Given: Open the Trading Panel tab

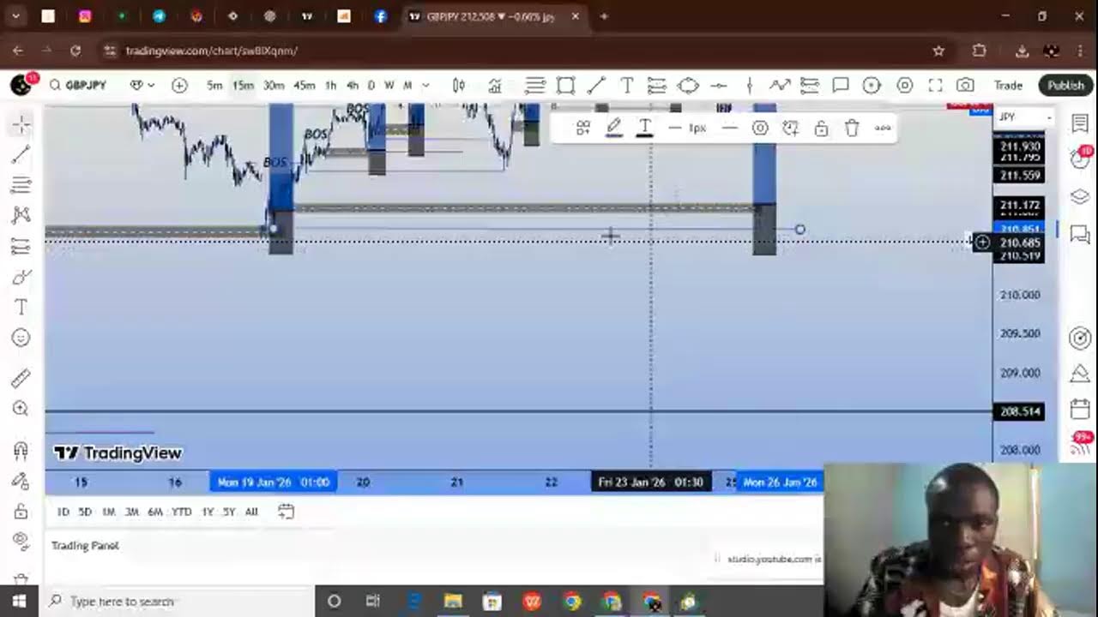Looking at the screenshot, I should tap(85, 546).
